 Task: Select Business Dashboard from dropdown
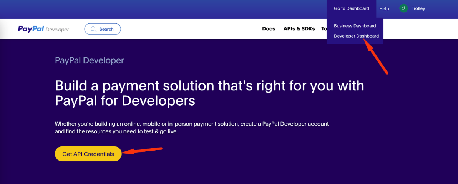[355, 26]
